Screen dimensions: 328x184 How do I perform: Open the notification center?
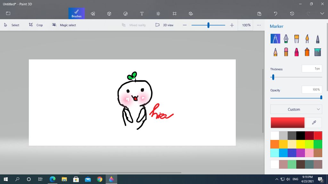coord(320,179)
